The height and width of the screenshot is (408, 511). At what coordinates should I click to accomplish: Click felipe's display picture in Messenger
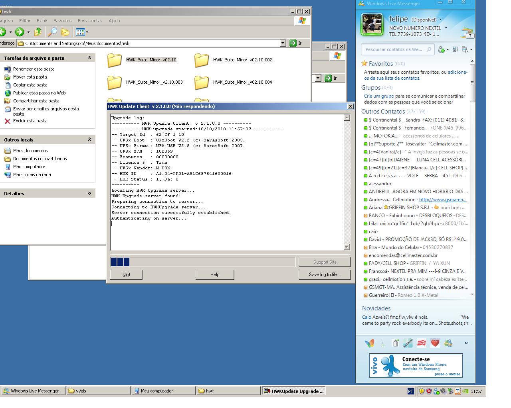pos(372,24)
